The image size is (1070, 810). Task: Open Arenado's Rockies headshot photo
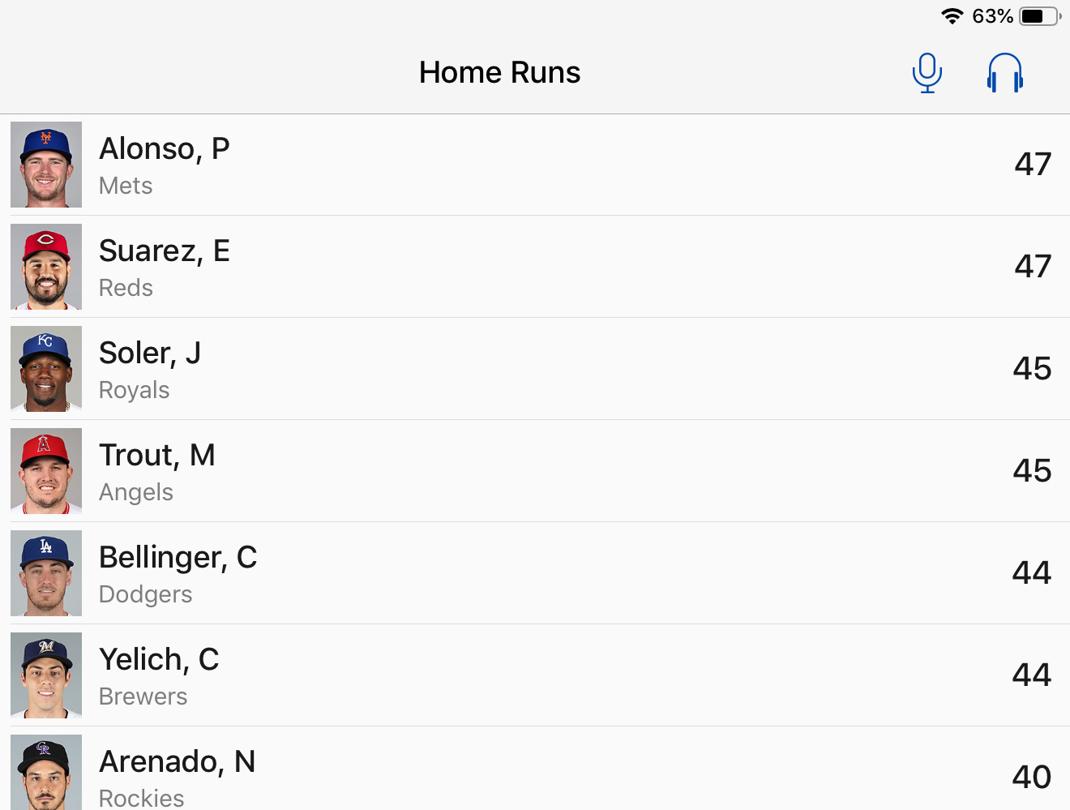coord(46,772)
